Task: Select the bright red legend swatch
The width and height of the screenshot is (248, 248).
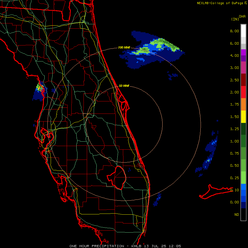Action: click(x=243, y=92)
